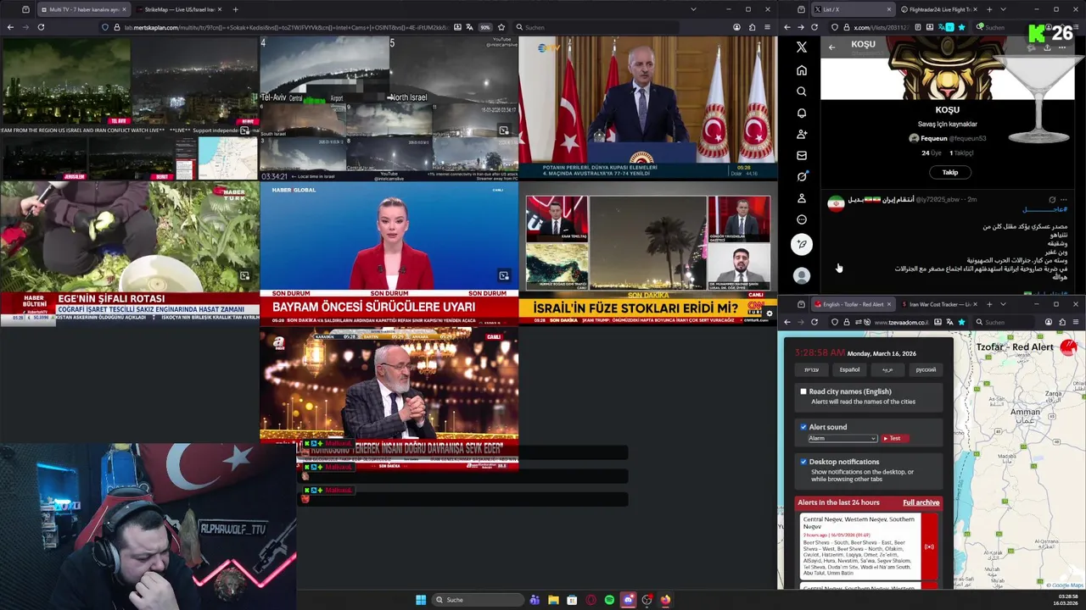Reload the X list browser page
Image resolution: width=1086 pixels, height=610 pixels.
click(x=814, y=27)
